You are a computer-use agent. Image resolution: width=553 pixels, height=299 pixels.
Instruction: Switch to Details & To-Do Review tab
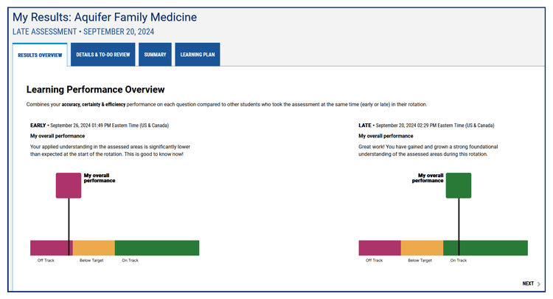coord(103,55)
